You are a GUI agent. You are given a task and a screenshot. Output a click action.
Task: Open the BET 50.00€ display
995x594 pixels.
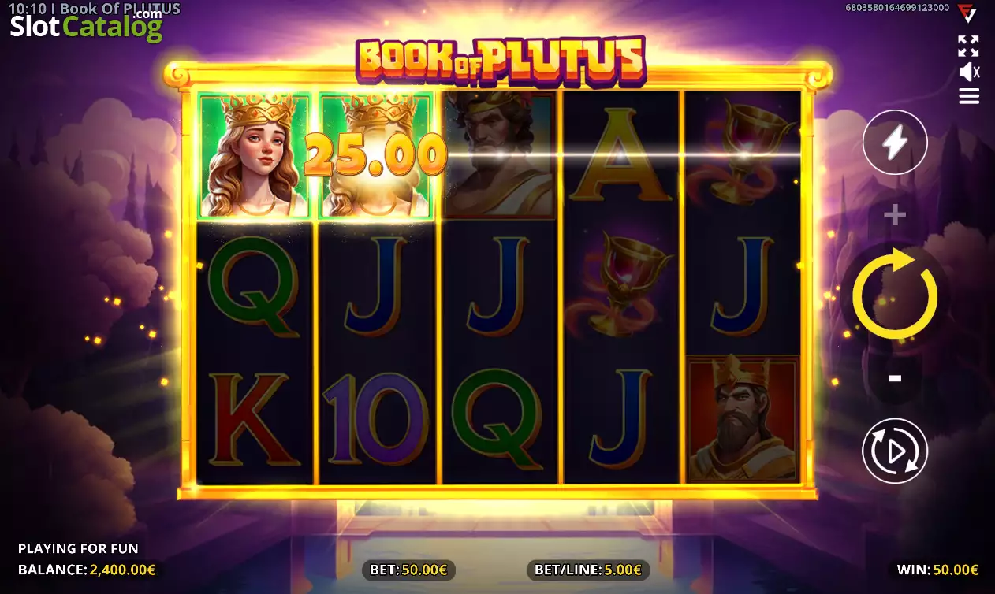408,570
